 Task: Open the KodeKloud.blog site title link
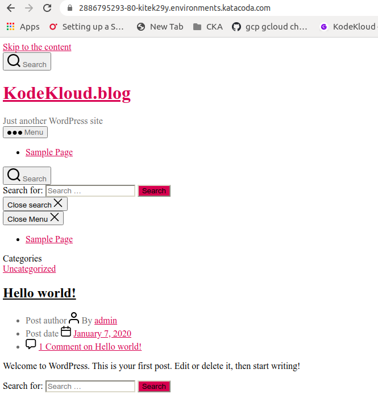click(x=67, y=93)
